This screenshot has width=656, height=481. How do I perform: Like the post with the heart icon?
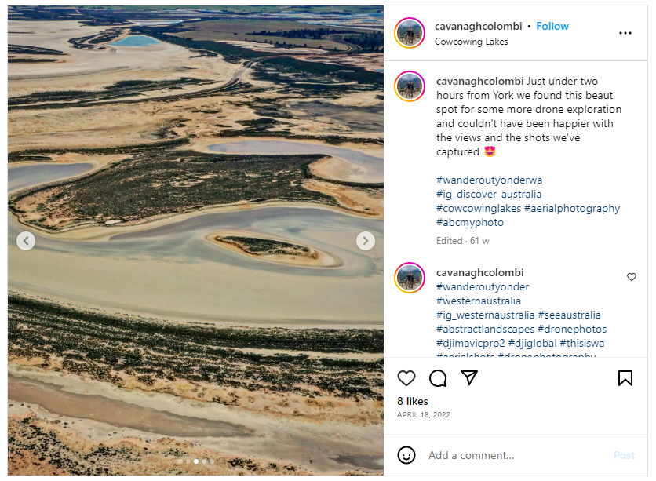pyautogui.click(x=406, y=378)
